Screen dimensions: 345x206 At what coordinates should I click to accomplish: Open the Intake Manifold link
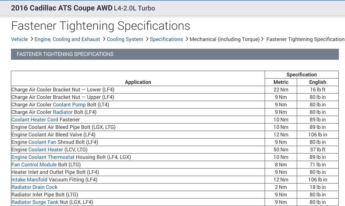(29, 179)
